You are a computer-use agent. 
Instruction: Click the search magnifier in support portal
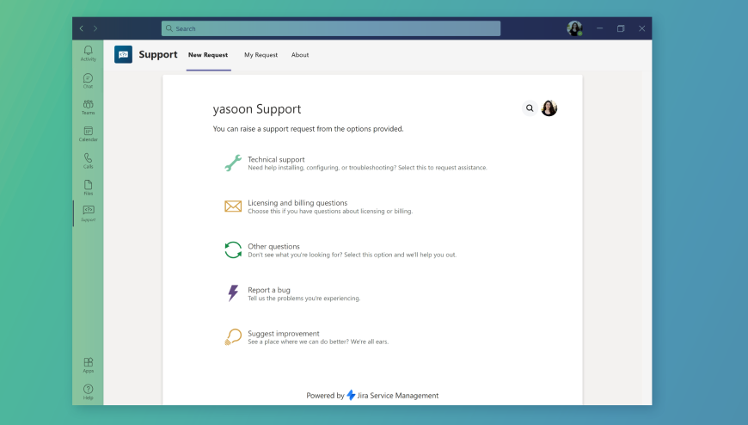tap(530, 108)
